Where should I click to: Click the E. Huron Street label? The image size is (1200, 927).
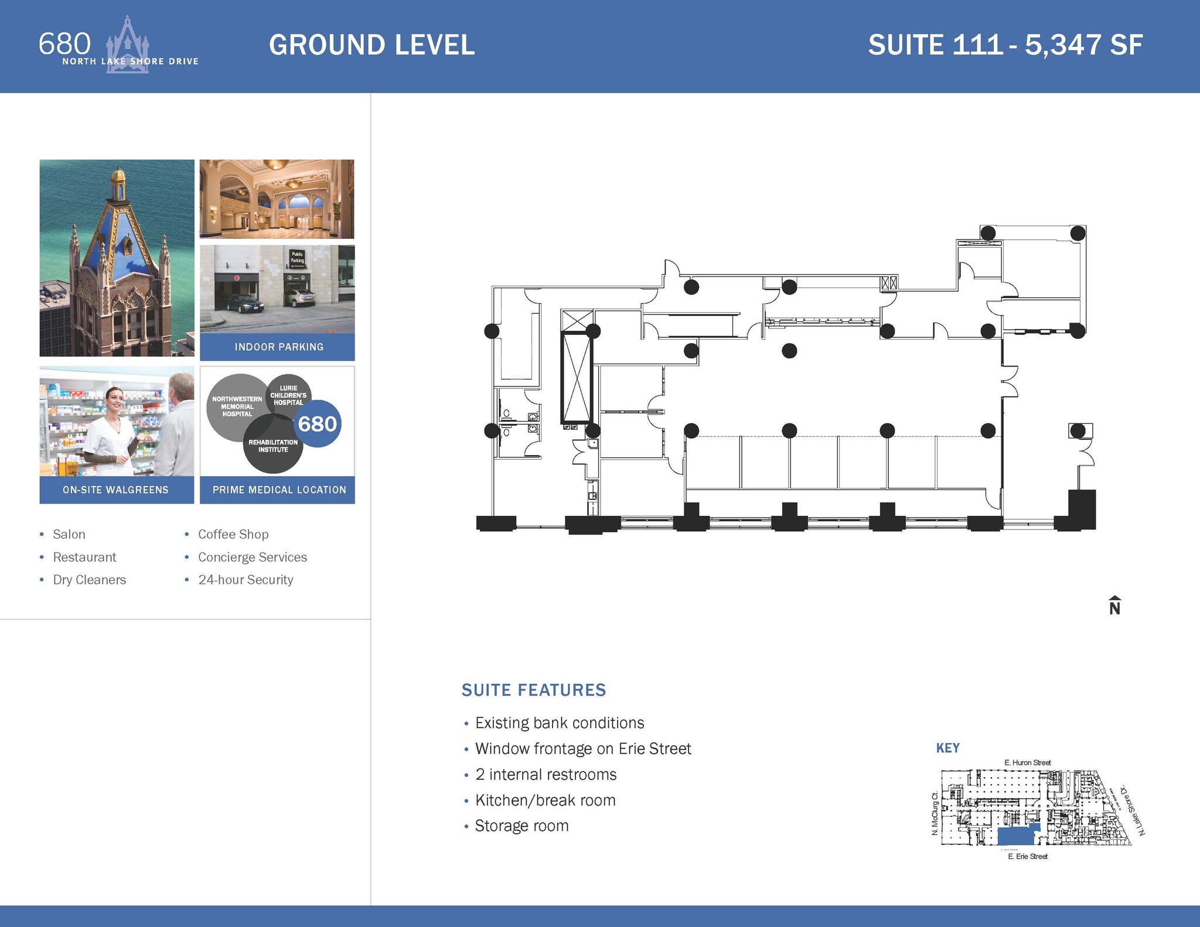point(1028,762)
